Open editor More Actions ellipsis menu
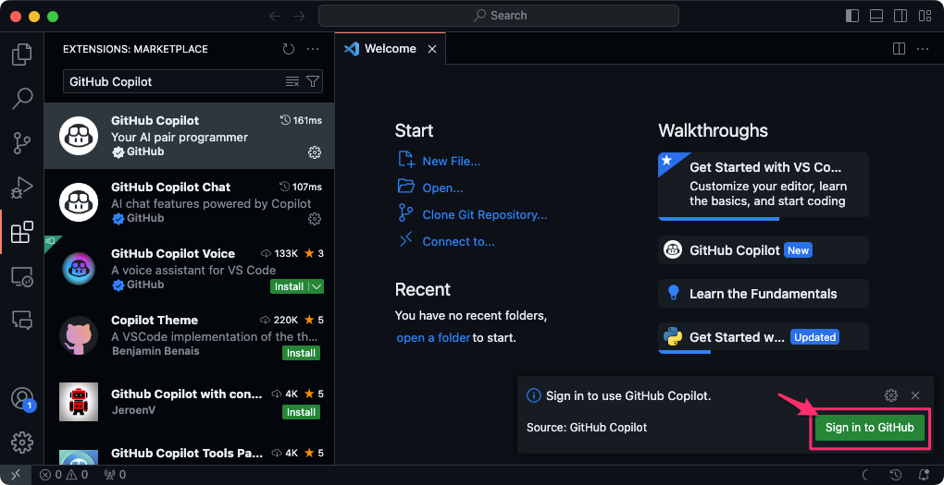 click(x=923, y=49)
